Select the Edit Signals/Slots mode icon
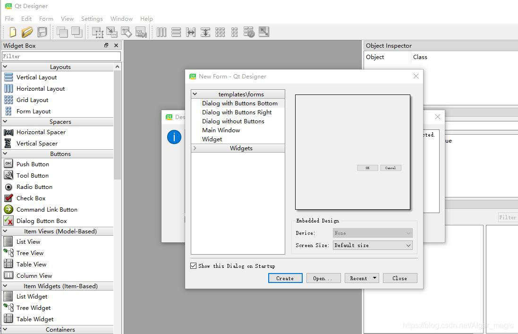 pyautogui.click(x=111, y=32)
